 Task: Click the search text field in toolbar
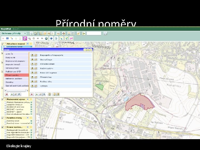[94, 33]
